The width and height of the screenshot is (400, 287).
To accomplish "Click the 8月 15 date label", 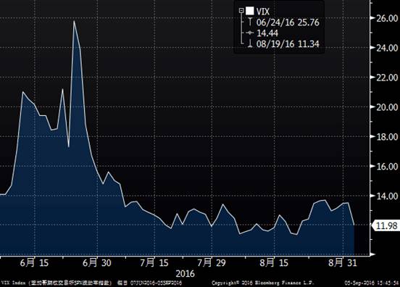I will pyautogui.click(x=274, y=262).
